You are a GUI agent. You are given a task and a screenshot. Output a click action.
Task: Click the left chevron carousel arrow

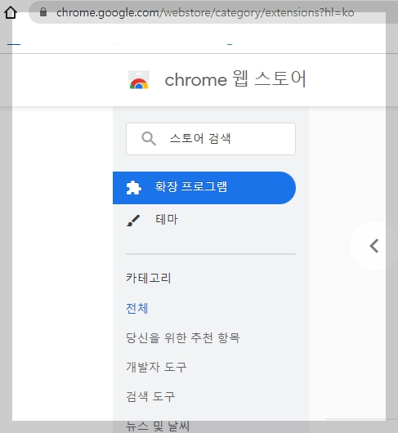click(374, 246)
